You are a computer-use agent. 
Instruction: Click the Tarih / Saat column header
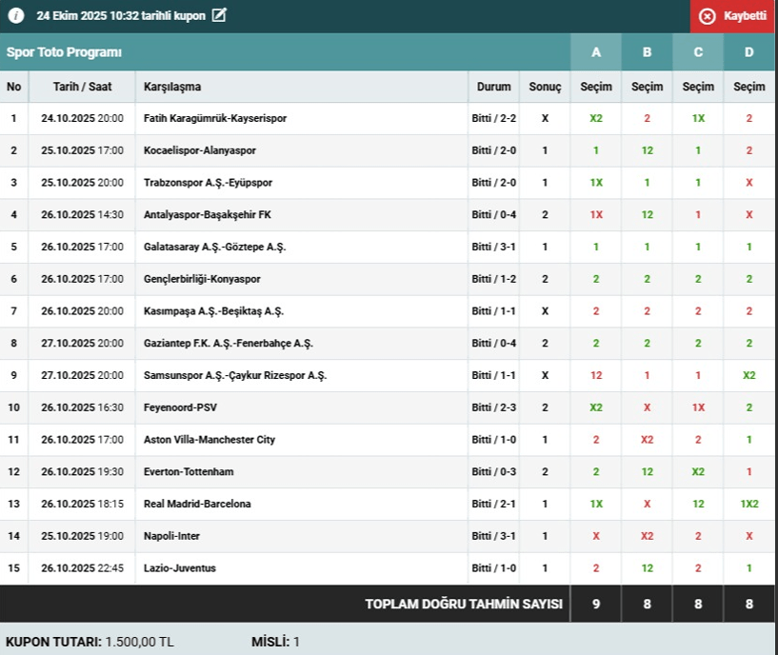82,87
